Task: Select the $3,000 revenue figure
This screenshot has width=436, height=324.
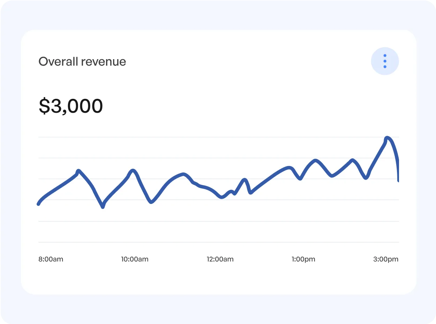Action: coord(70,105)
